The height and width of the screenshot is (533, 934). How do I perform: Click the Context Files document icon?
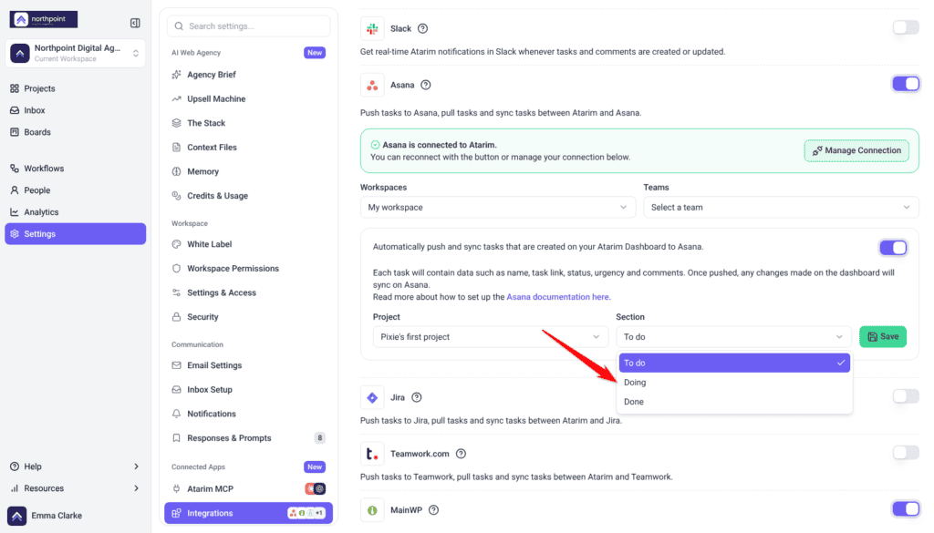176,147
